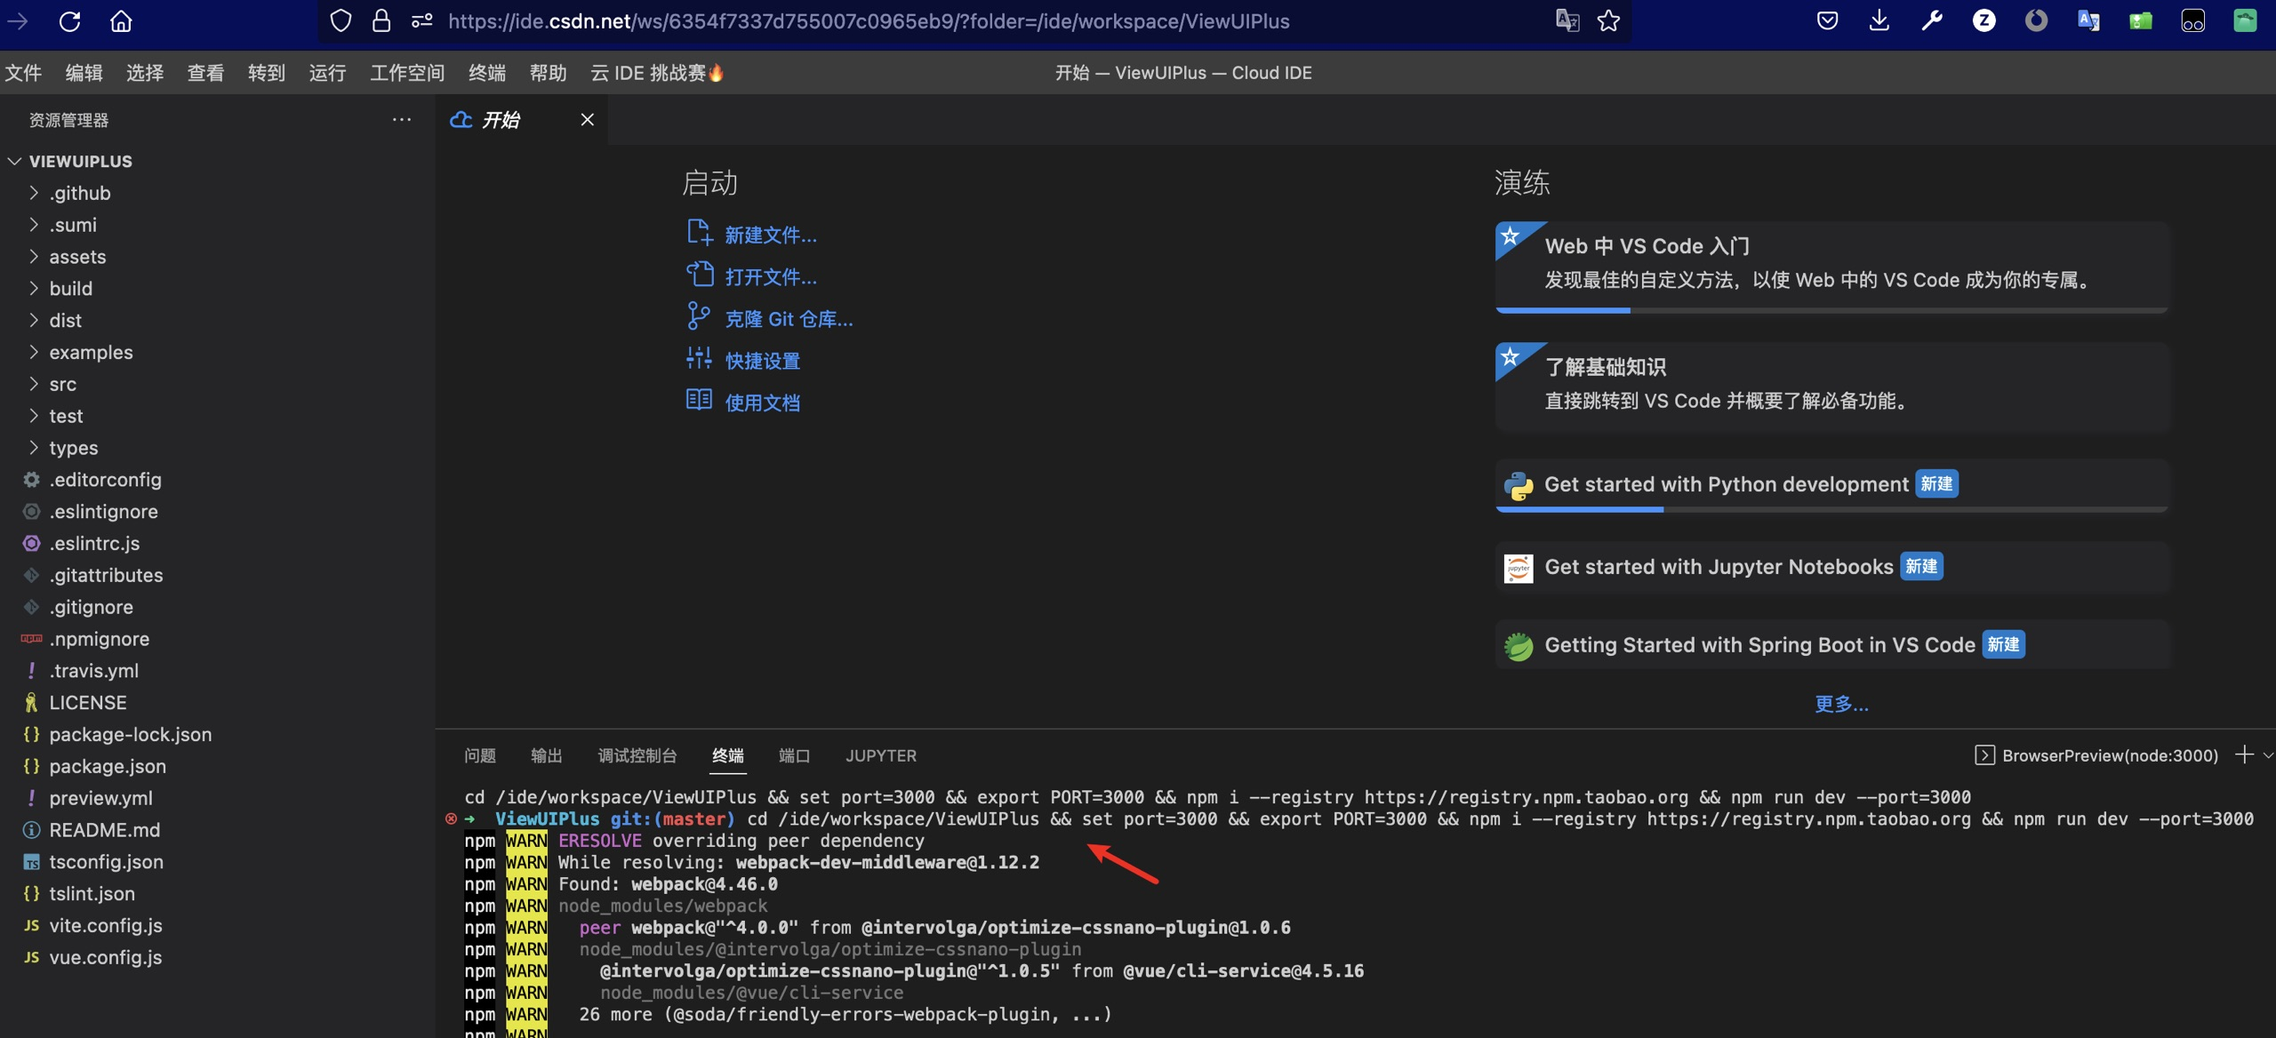This screenshot has width=2276, height=1038.
Task: Click the 更多... link under walkthroughs
Action: [x=1841, y=703]
